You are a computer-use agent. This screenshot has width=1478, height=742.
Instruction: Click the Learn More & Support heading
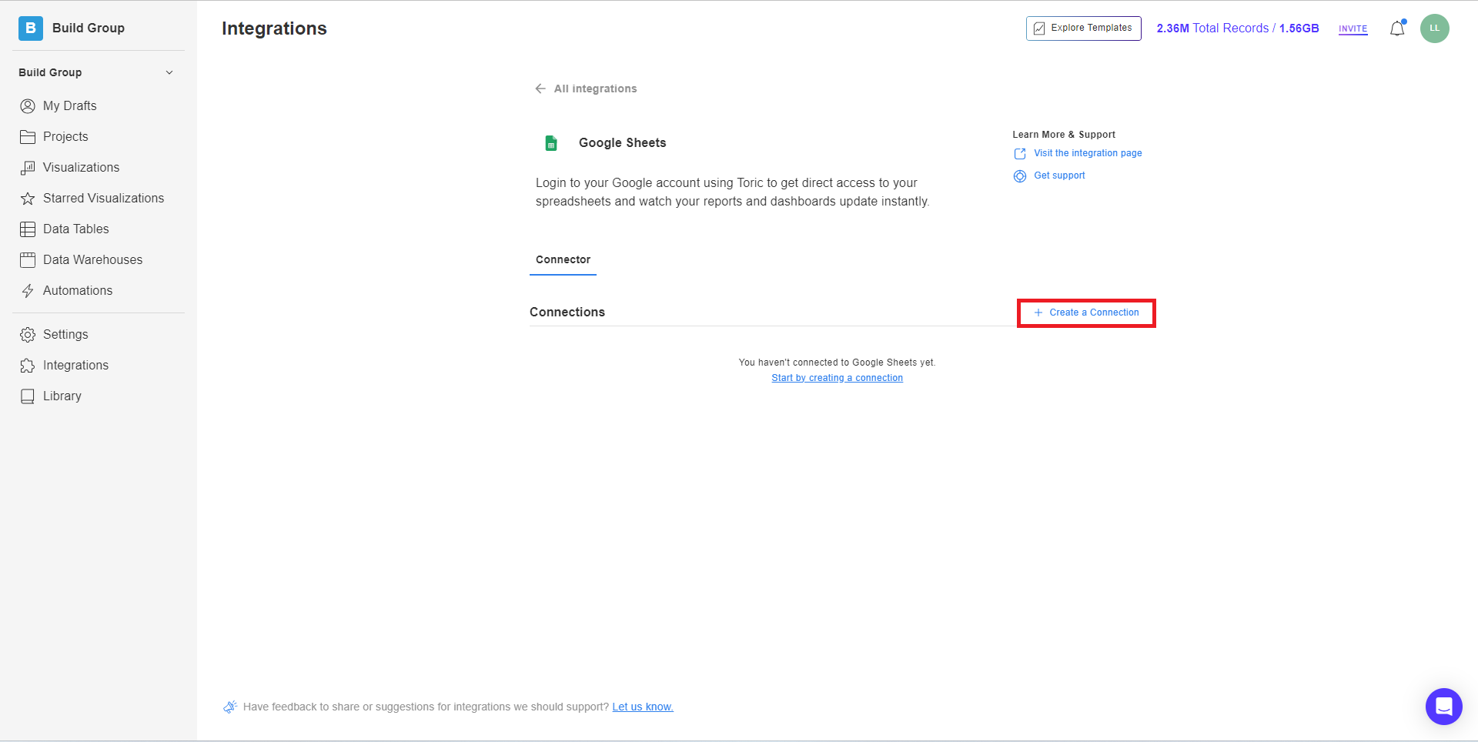coord(1063,135)
